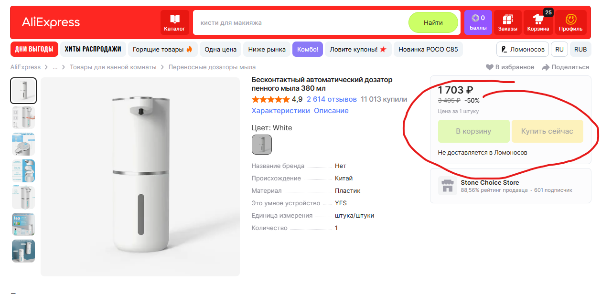Add product to В избранное
This screenshot has width=601, height=294.
(510, 67)
